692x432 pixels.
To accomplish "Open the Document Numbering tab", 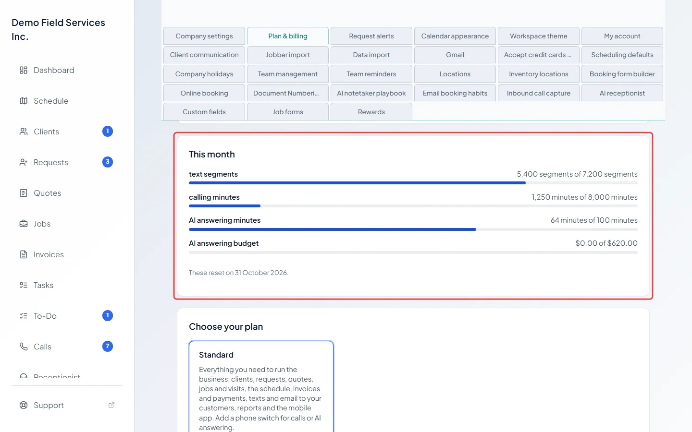I will pyautogui.click(x=288, y=93).
